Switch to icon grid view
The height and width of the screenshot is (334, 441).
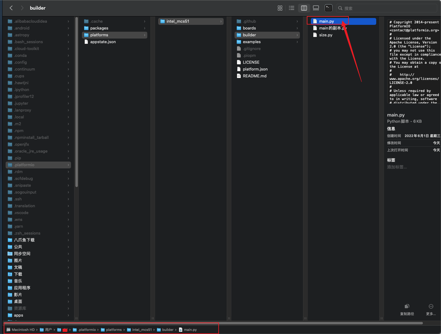280,8
